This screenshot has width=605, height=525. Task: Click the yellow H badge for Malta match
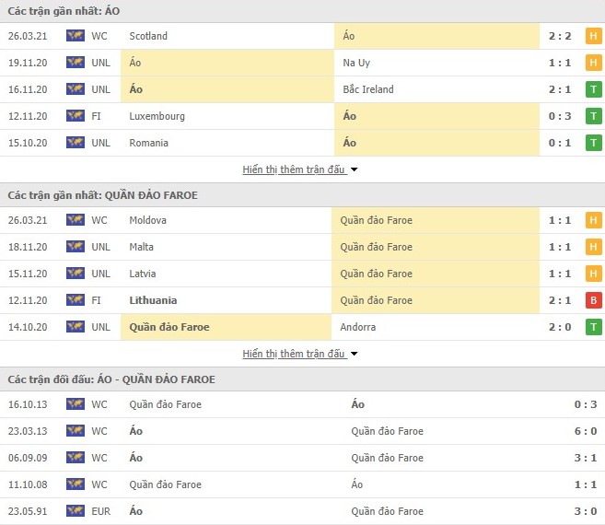[594, 247]
